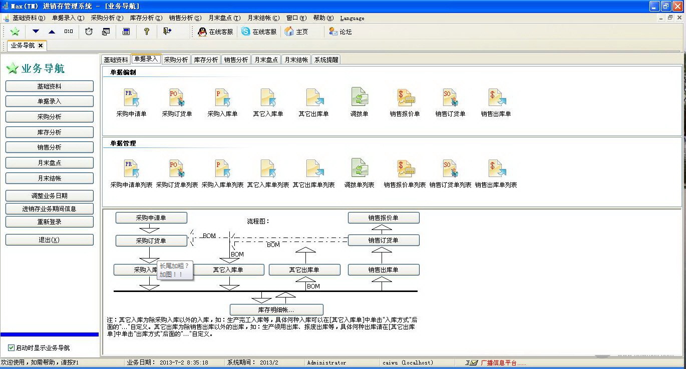Switch to the 采购分析 tab

176,59
